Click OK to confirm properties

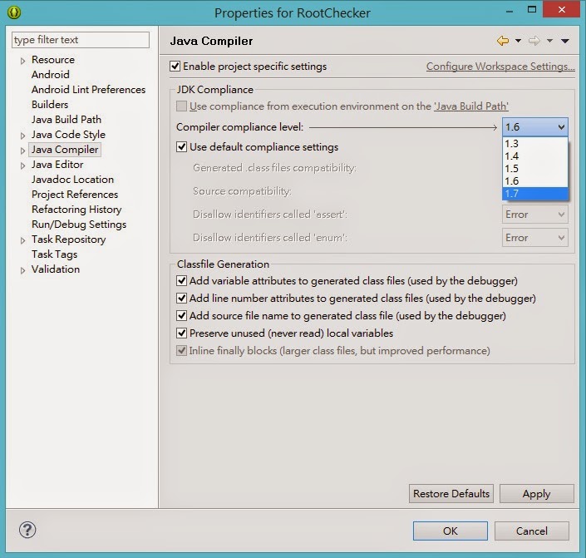(x=451, y=531)
